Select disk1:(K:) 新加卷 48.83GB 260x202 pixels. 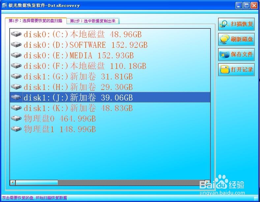coord(110,108)
